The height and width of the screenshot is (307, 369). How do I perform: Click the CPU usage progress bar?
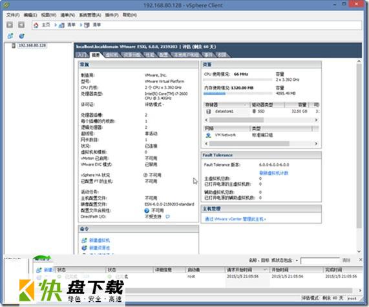[x=238, y=80]
